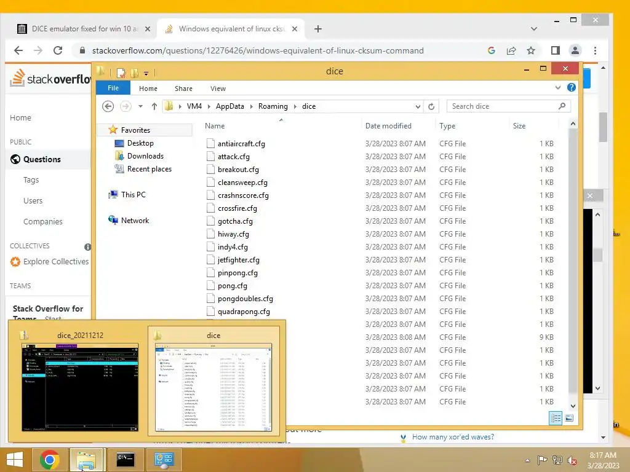
Task: Open Chrome profile avatar
Action: pos(575,50)
